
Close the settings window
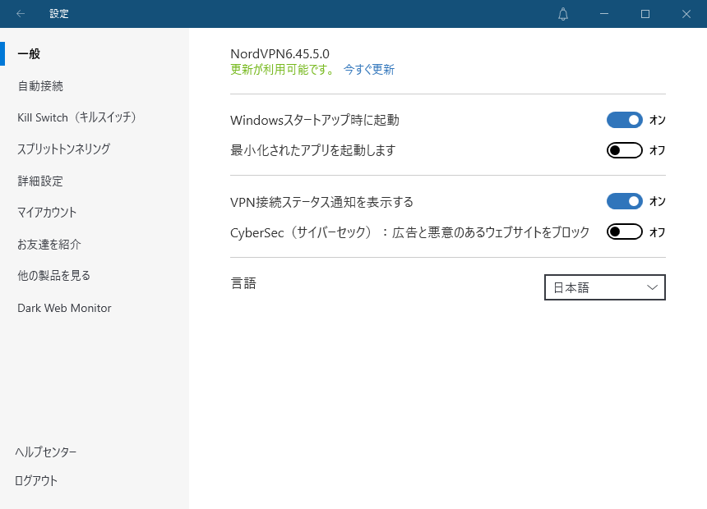(x=686, y=14)
